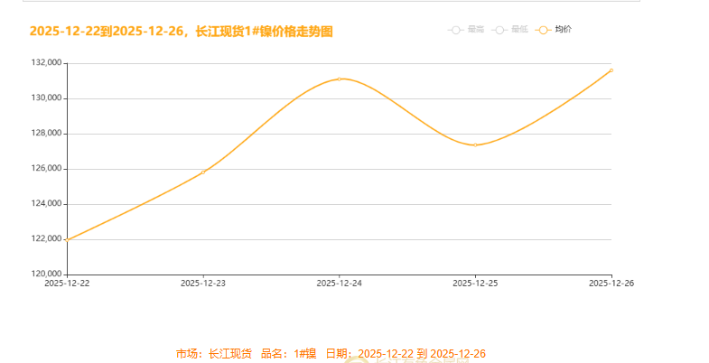Click the 132,000 y-axis label
This screenshot has width=709, height=363.
point(46,63)
